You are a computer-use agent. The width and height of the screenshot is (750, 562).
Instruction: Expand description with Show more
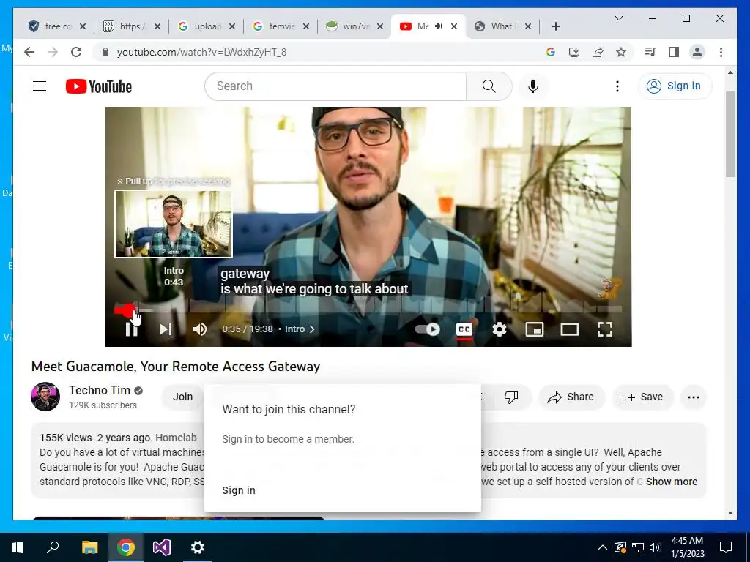coord(672,482)
